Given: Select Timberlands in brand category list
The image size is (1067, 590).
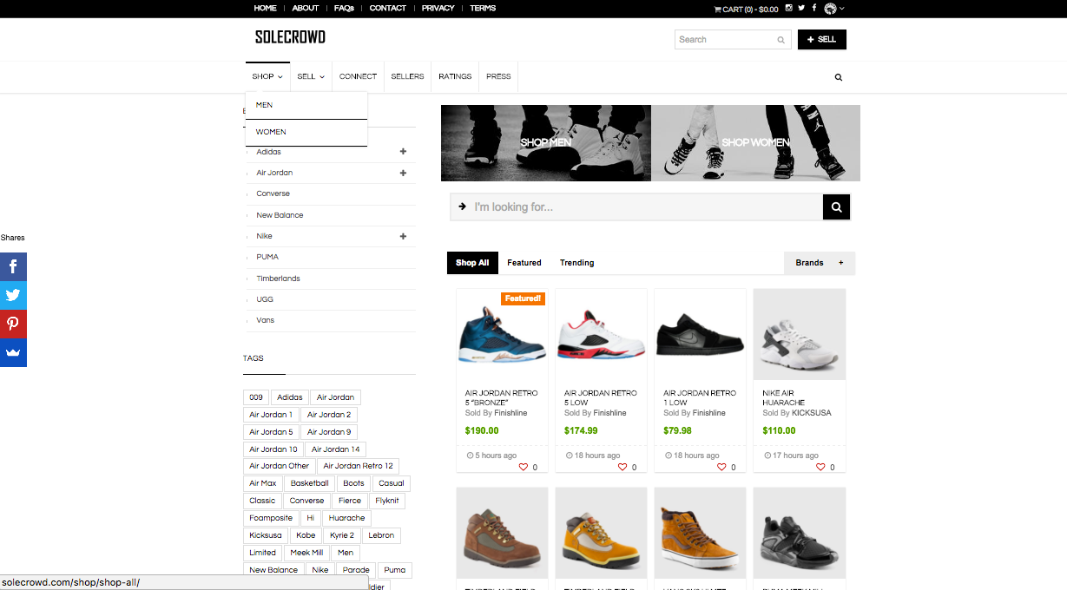Looking at the screenshot, I should pos(278,279).
